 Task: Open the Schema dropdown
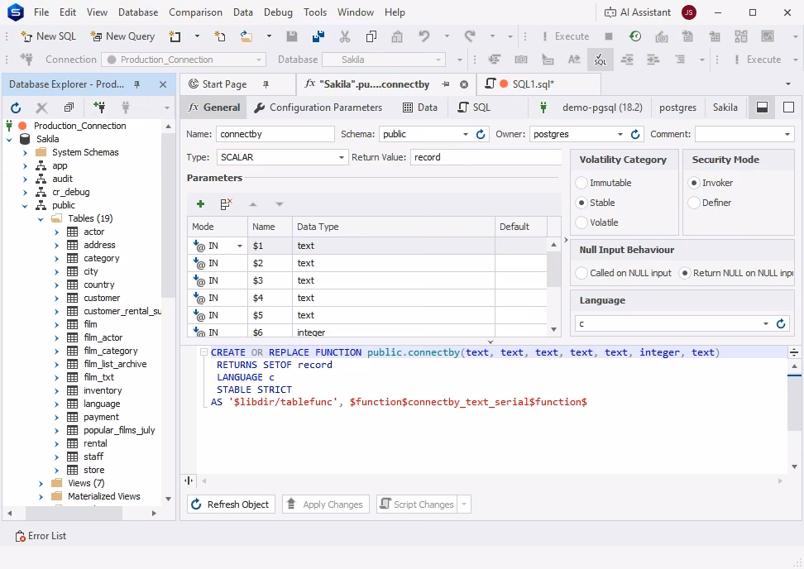pyautogui.click(x=466, y=134)
